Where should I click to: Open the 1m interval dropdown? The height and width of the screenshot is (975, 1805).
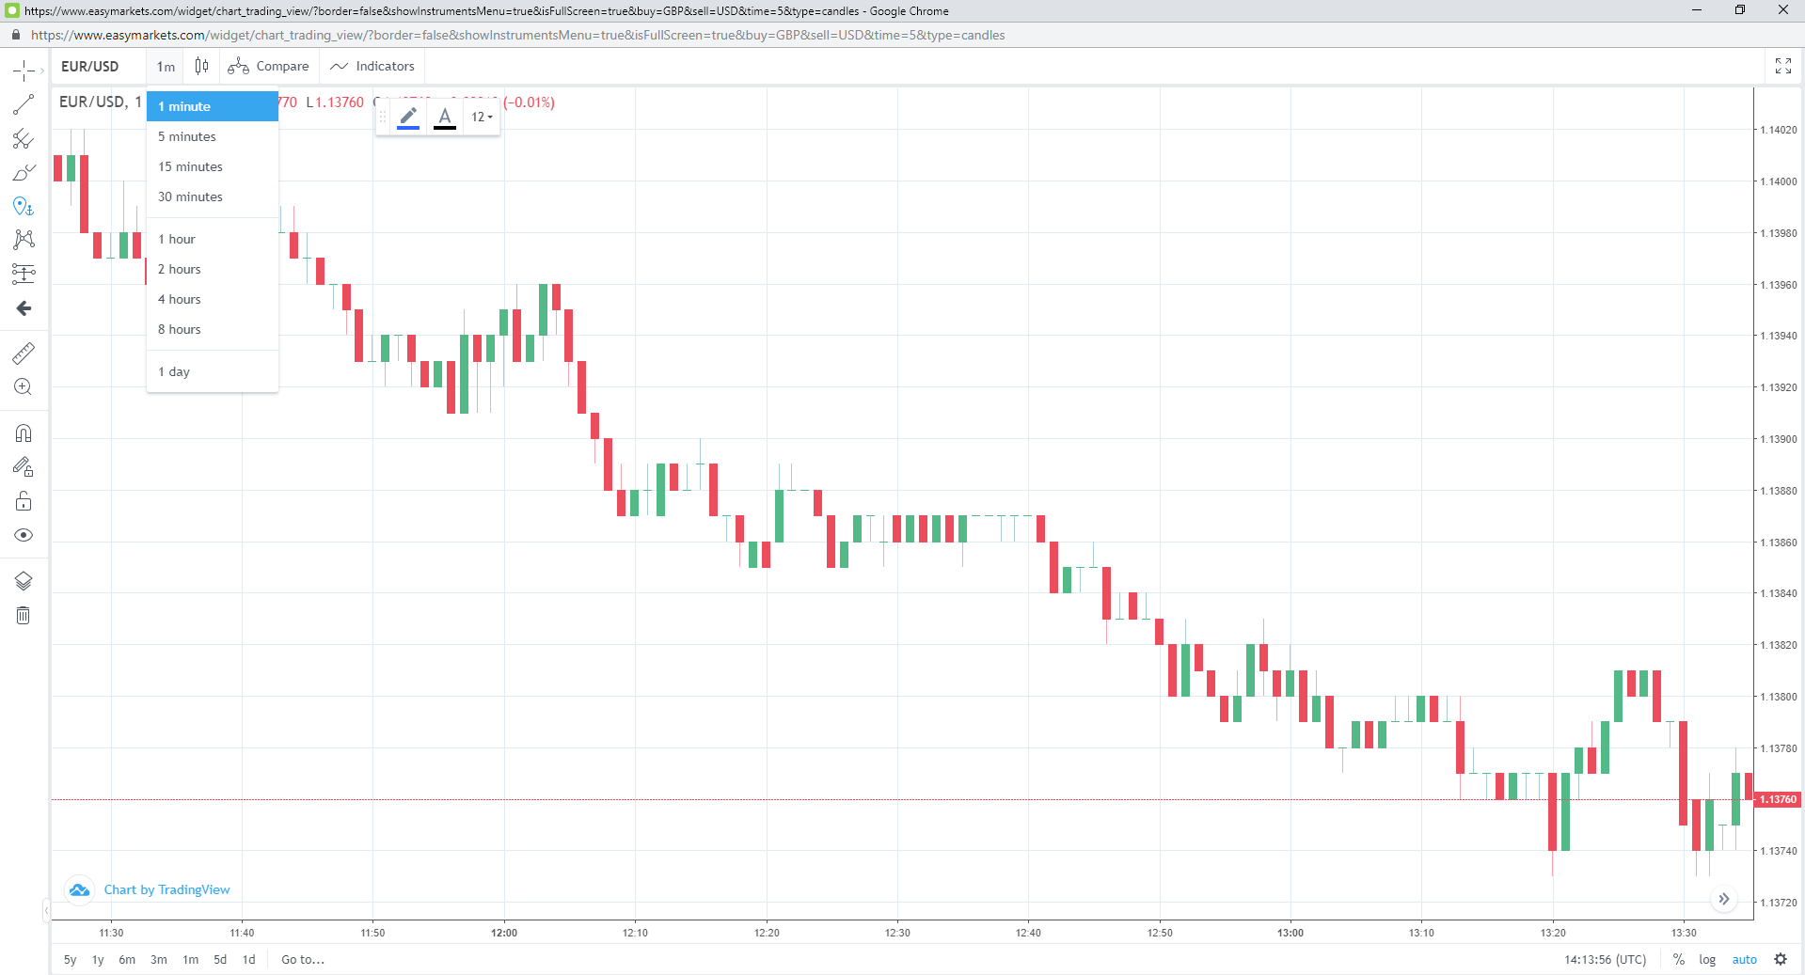click(x=166, y=66)
